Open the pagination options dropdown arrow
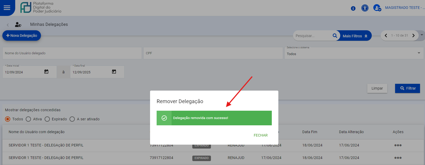 [x=422, y=35]
